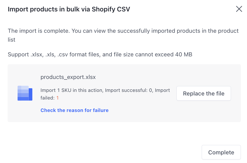Screen dimensions: 247x163
Task: Click the blue spreadsheet file icon
Action: (25, 93)
